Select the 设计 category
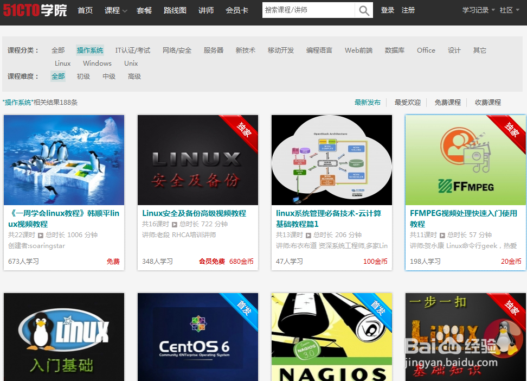 pyautogui.click(x=454, y=50)
